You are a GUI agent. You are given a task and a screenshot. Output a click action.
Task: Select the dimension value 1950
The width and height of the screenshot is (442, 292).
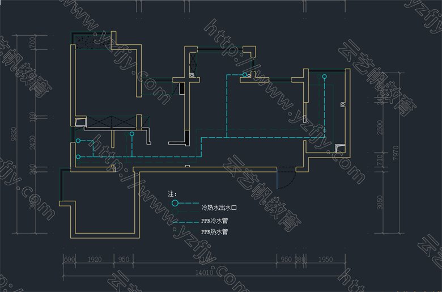coord(326,260)
